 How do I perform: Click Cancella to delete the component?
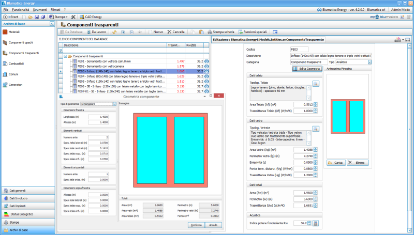coord(176,32)
